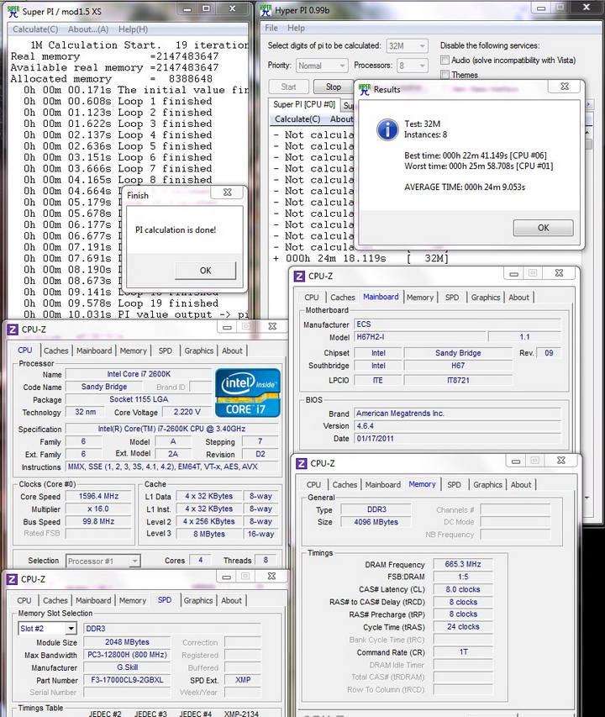
Task: Click CPU-Z icon in CPU window title
Action: pyautogui.click(x=13, y=330)
